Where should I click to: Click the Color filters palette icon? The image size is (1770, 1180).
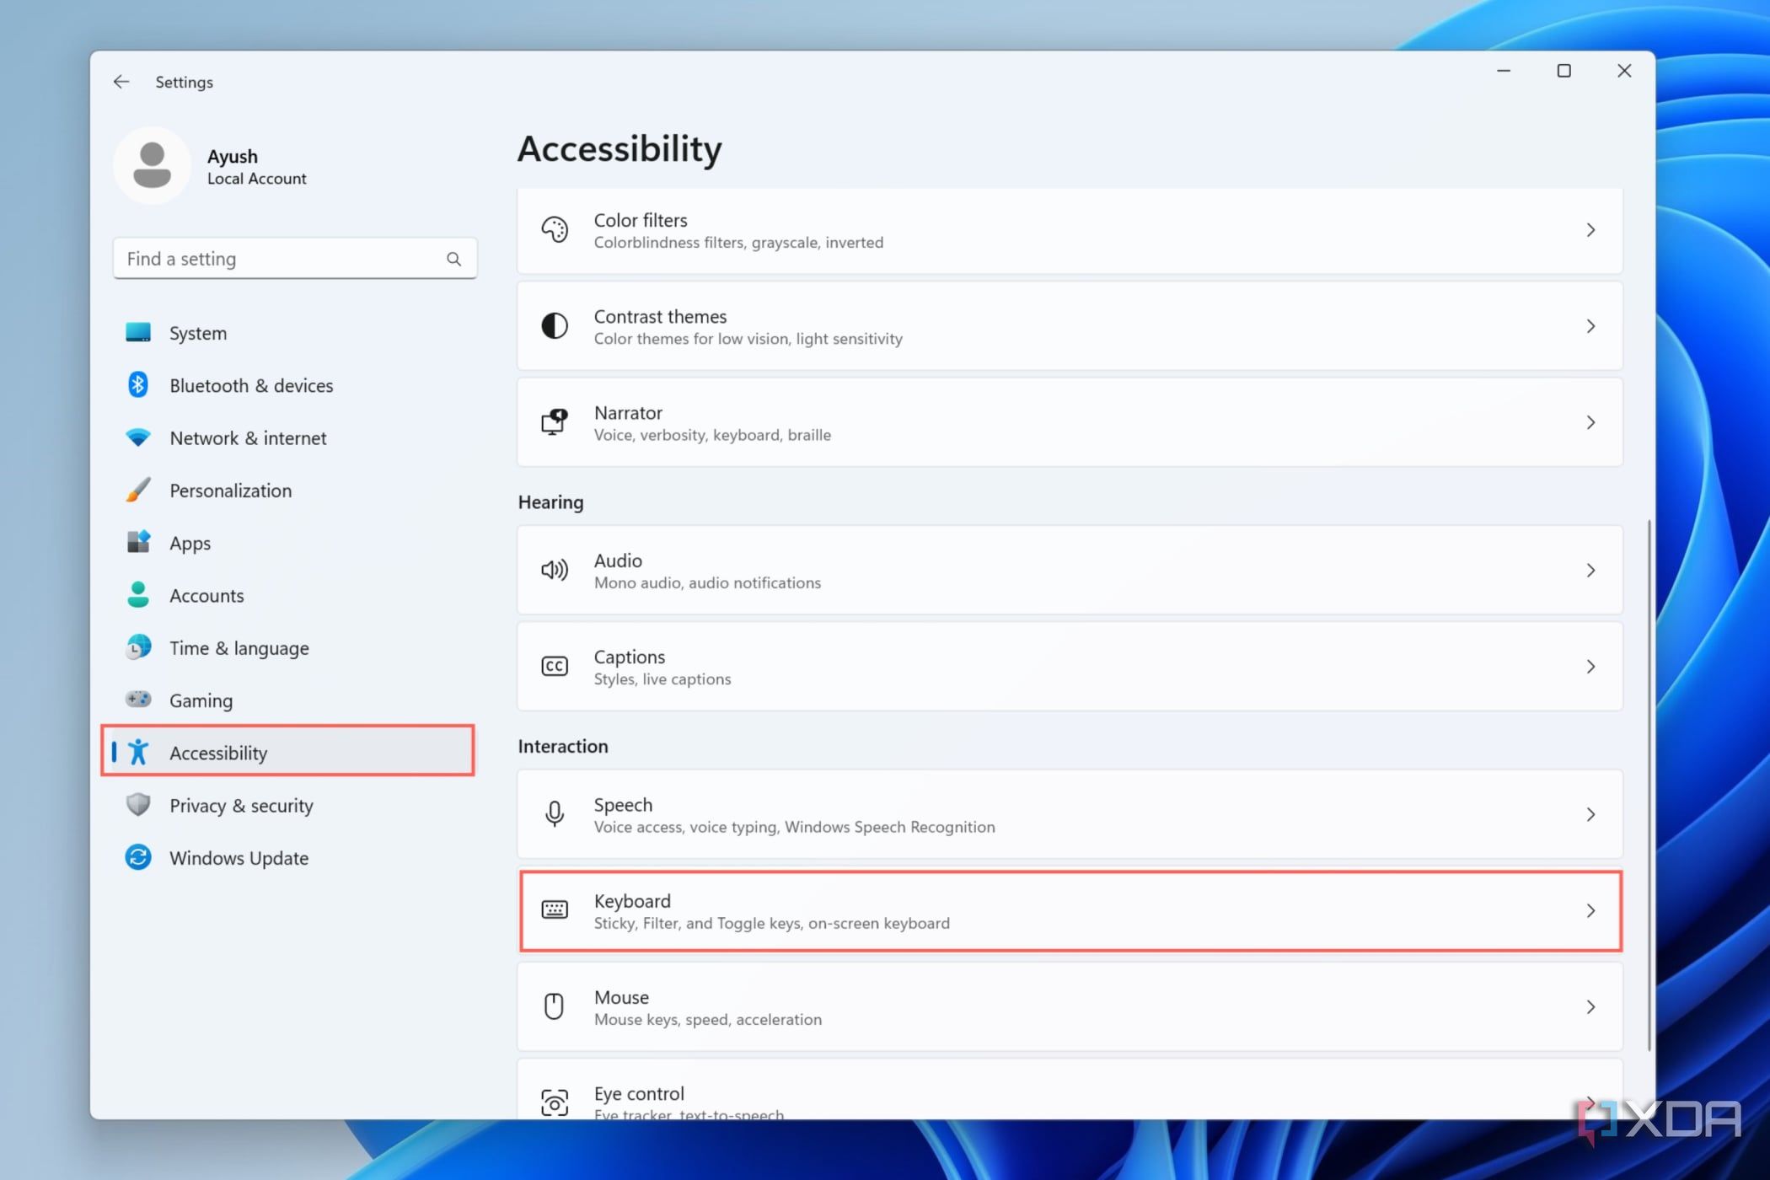[x=555, y=229]
